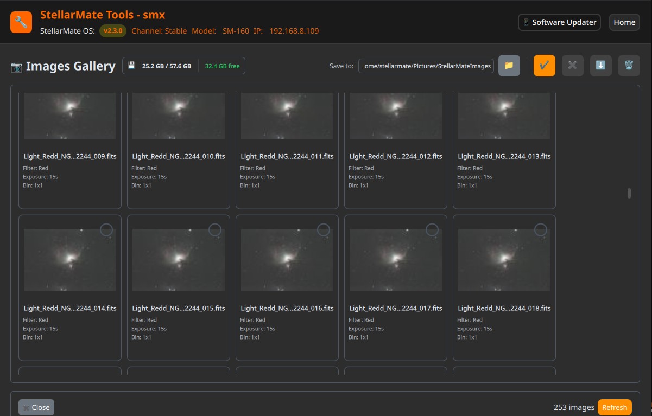652x416 pixels.
Task: Select the image 2244_014.fits checkbox circle
Action: [106, 230]
